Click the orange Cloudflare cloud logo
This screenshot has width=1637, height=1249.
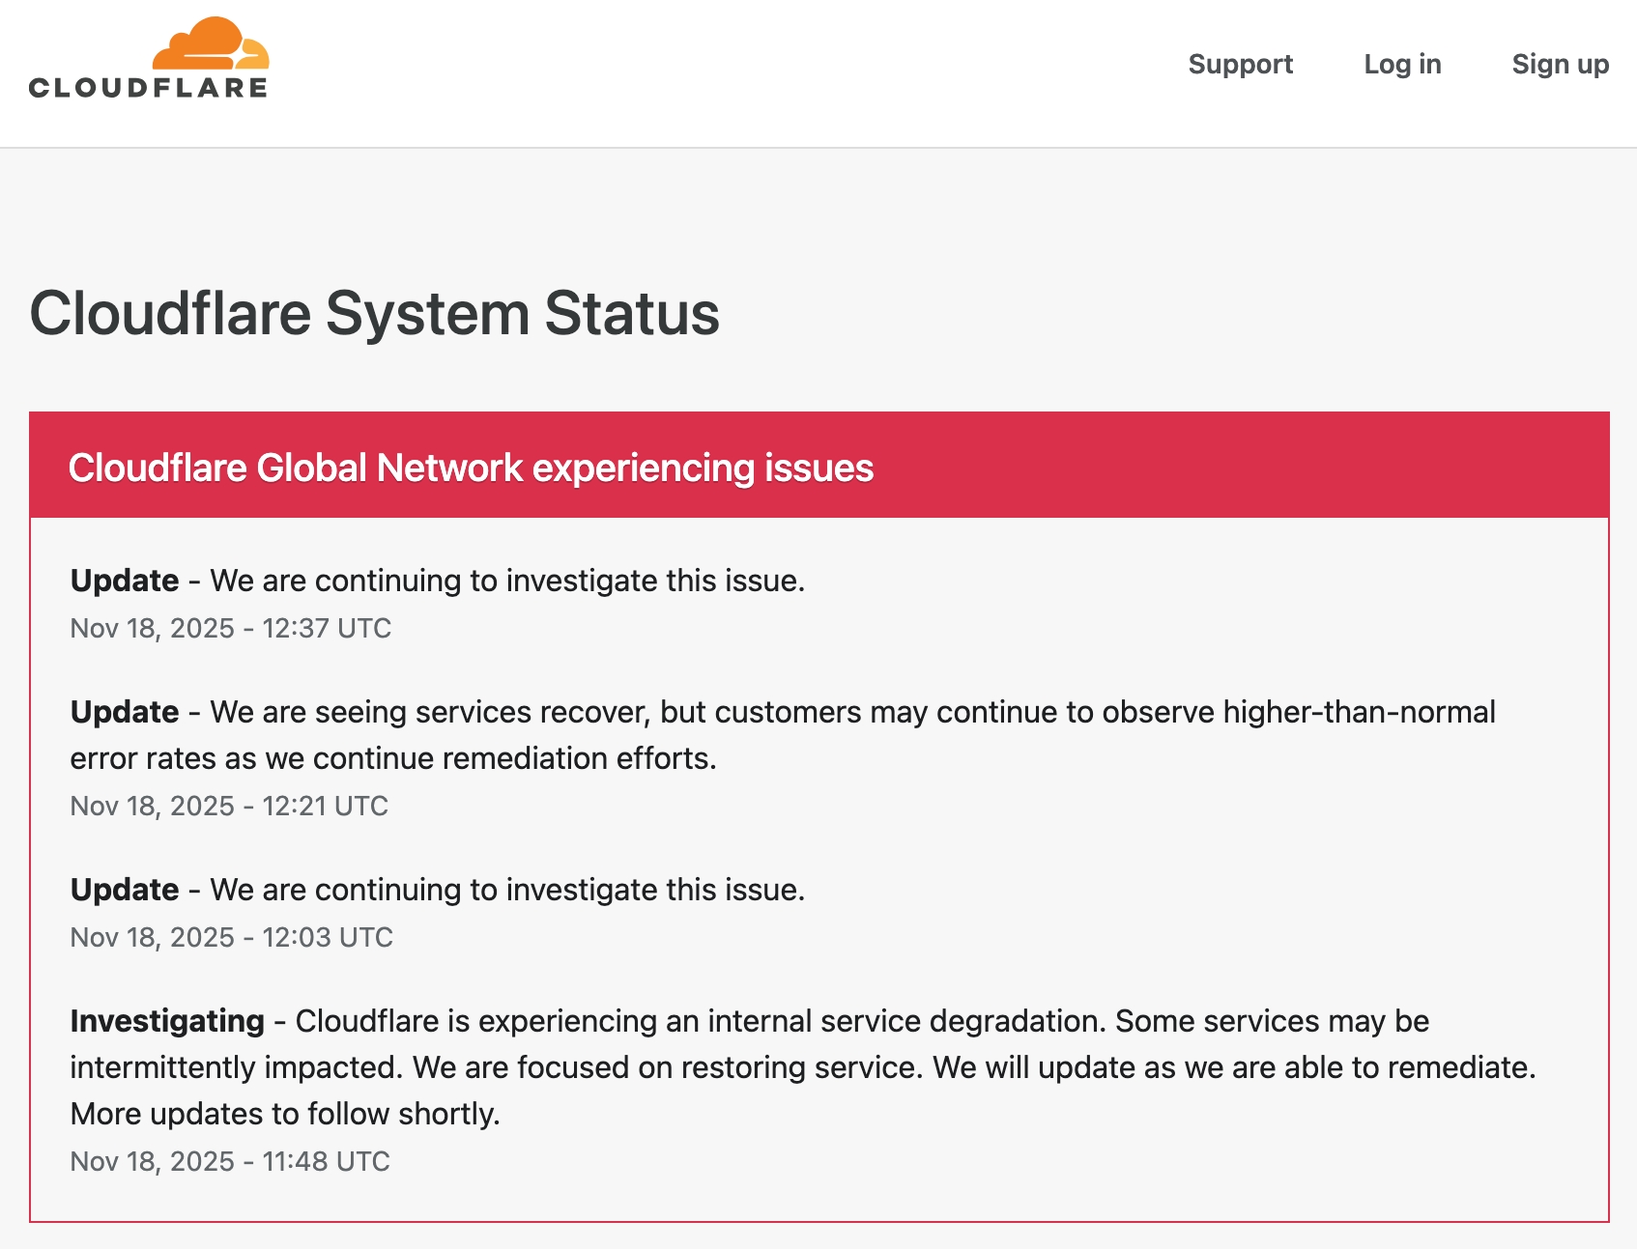[211, 43]
